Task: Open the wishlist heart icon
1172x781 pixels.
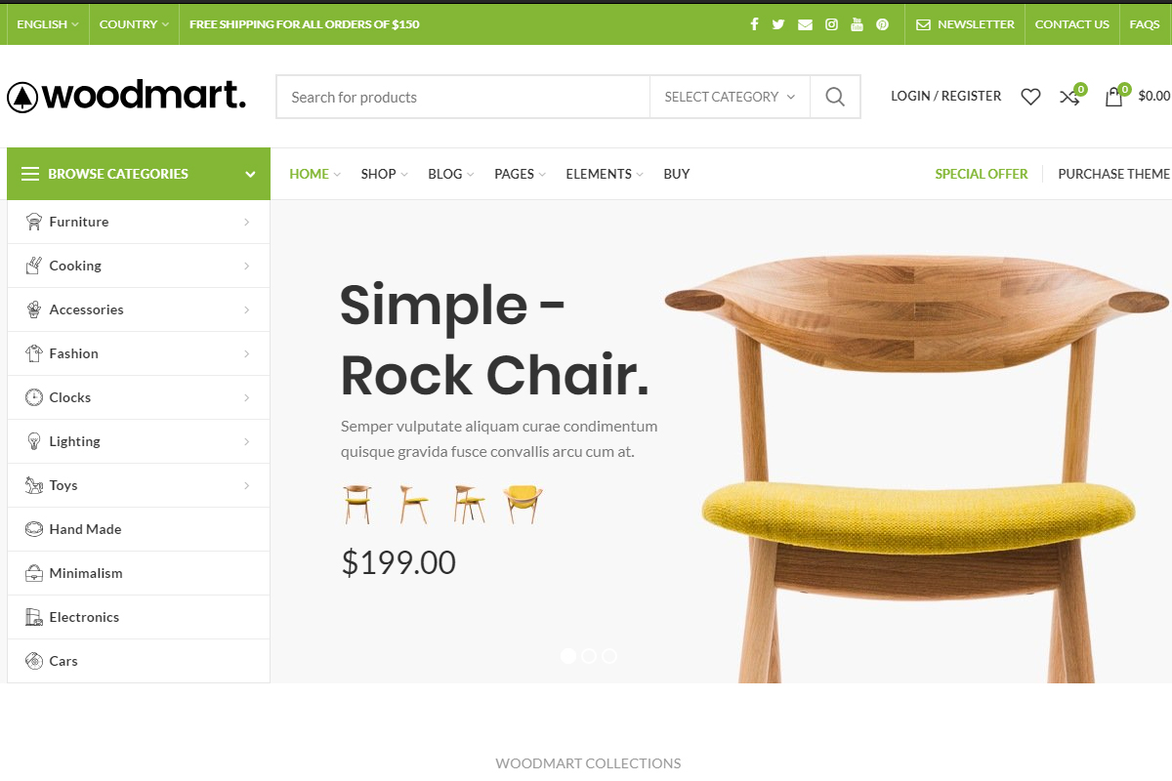Action: (1030, 97)
